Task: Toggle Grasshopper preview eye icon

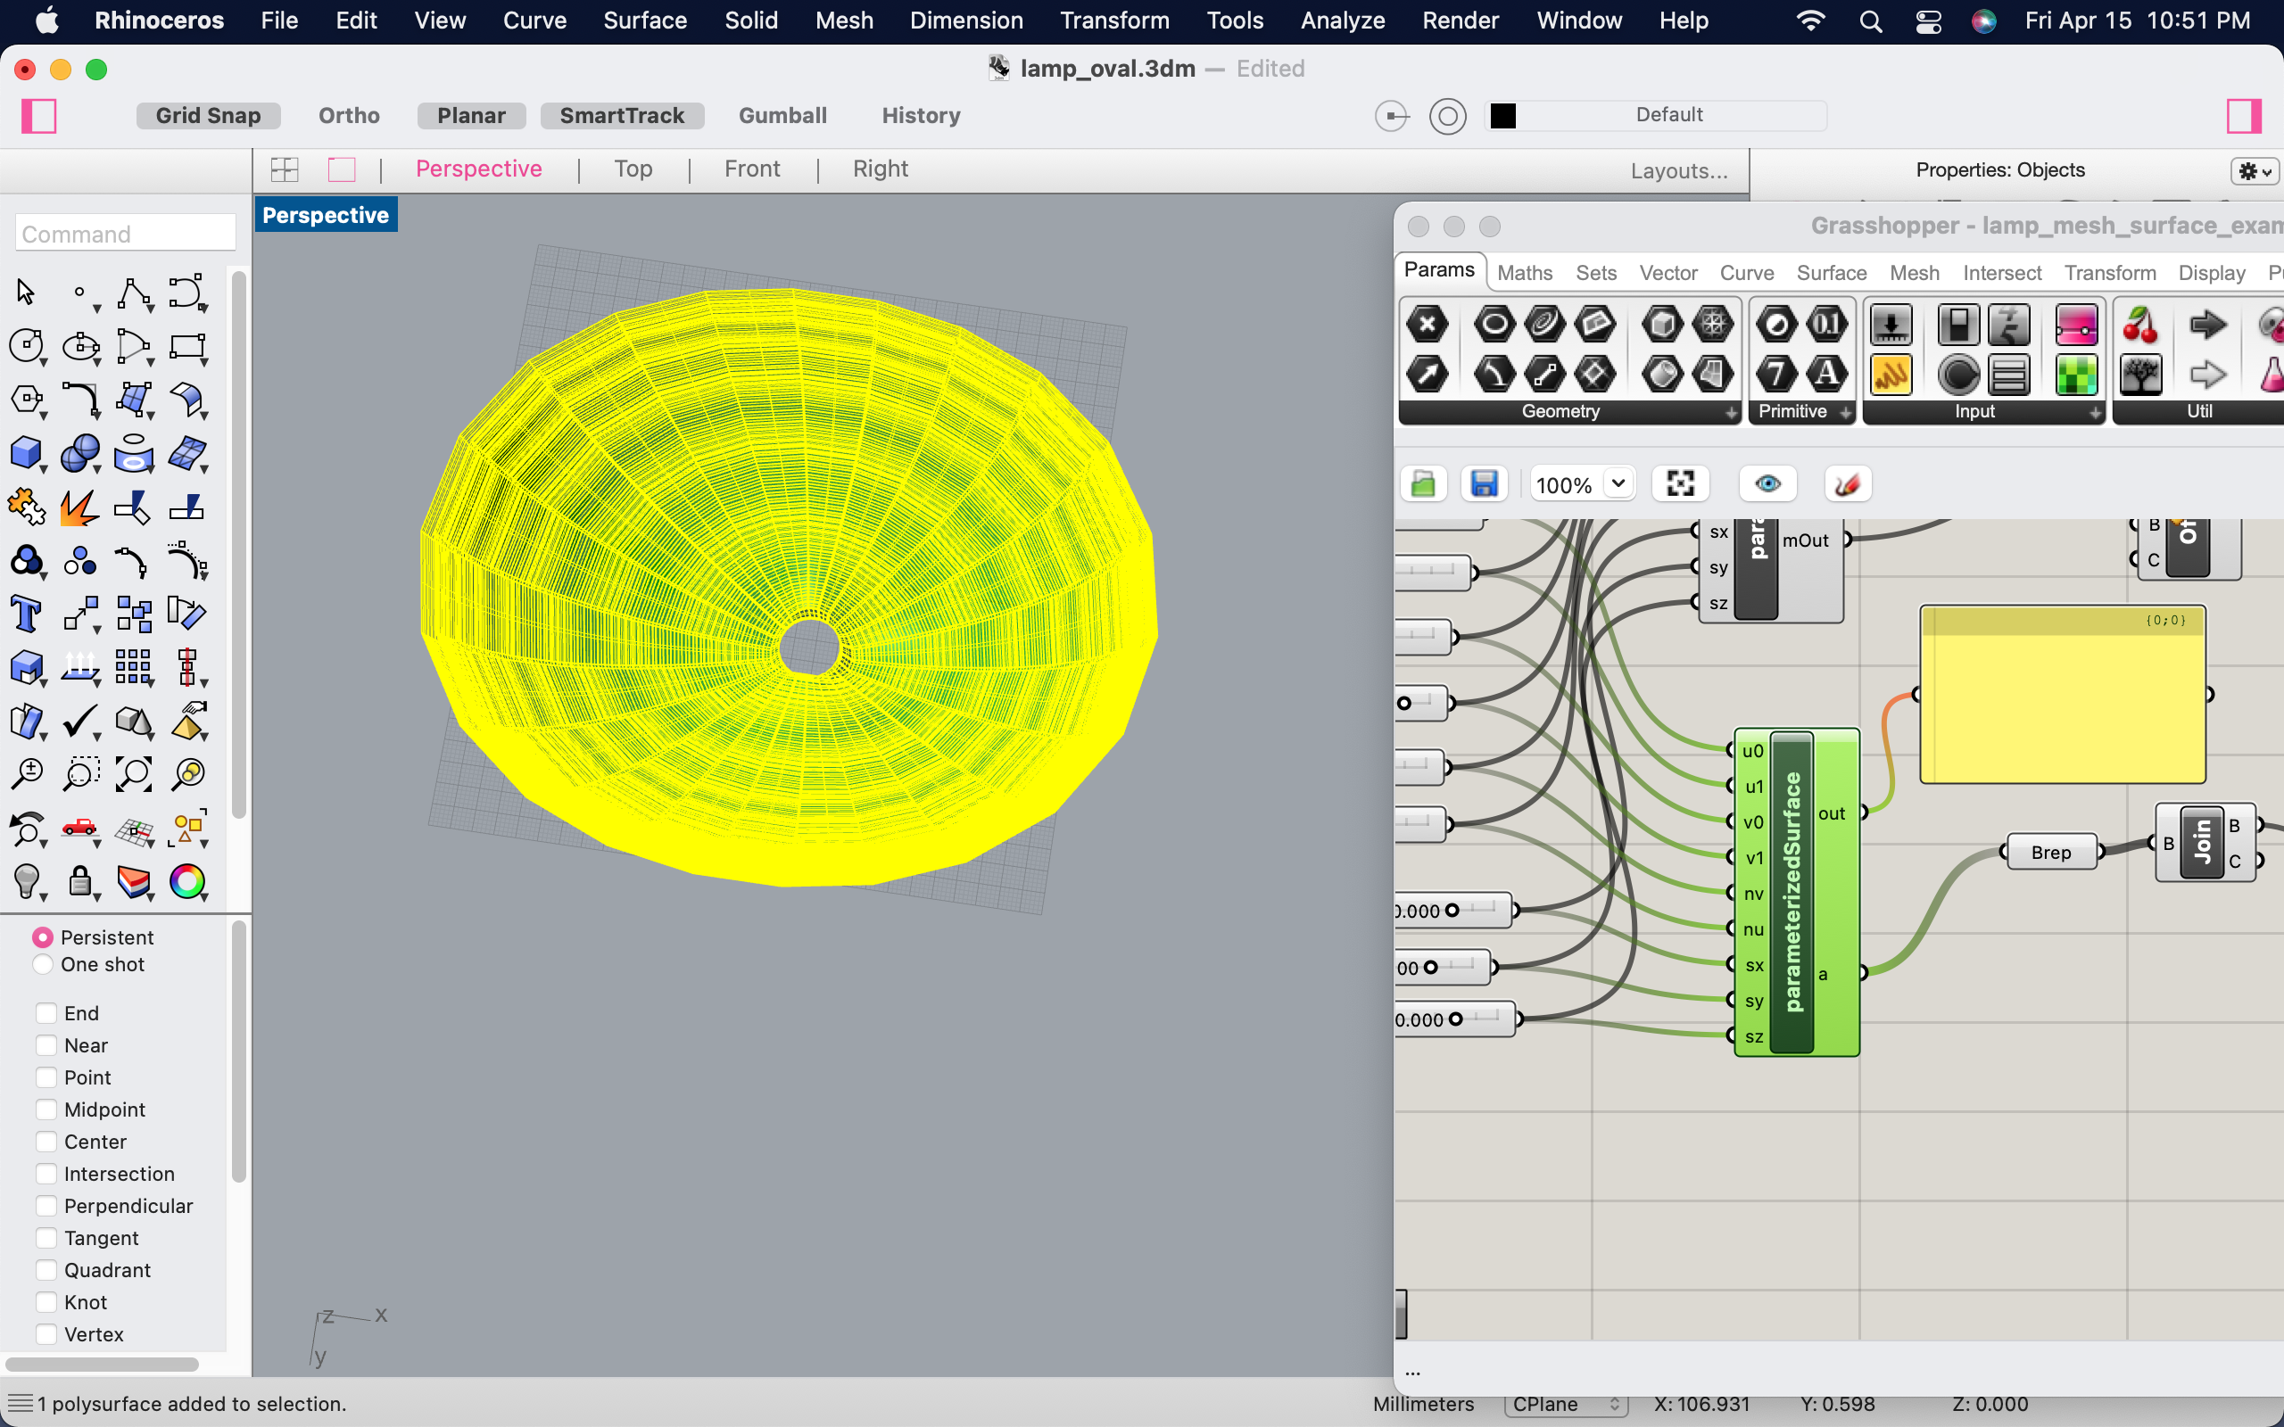Action: point(1767,484)
